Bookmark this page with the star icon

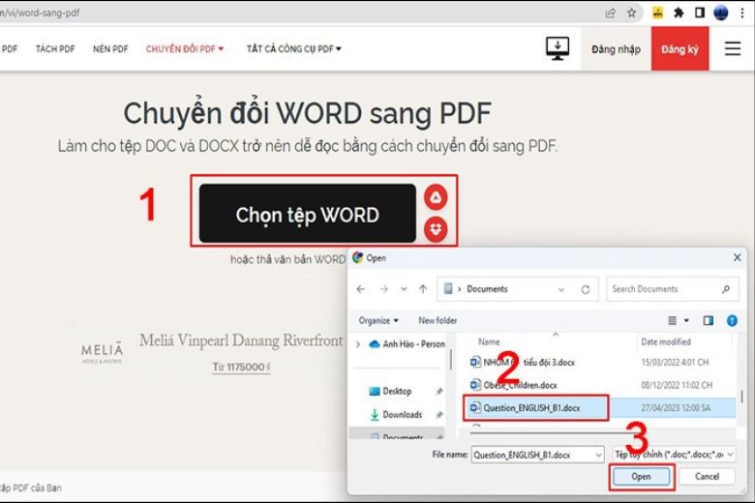pos(631,13)
